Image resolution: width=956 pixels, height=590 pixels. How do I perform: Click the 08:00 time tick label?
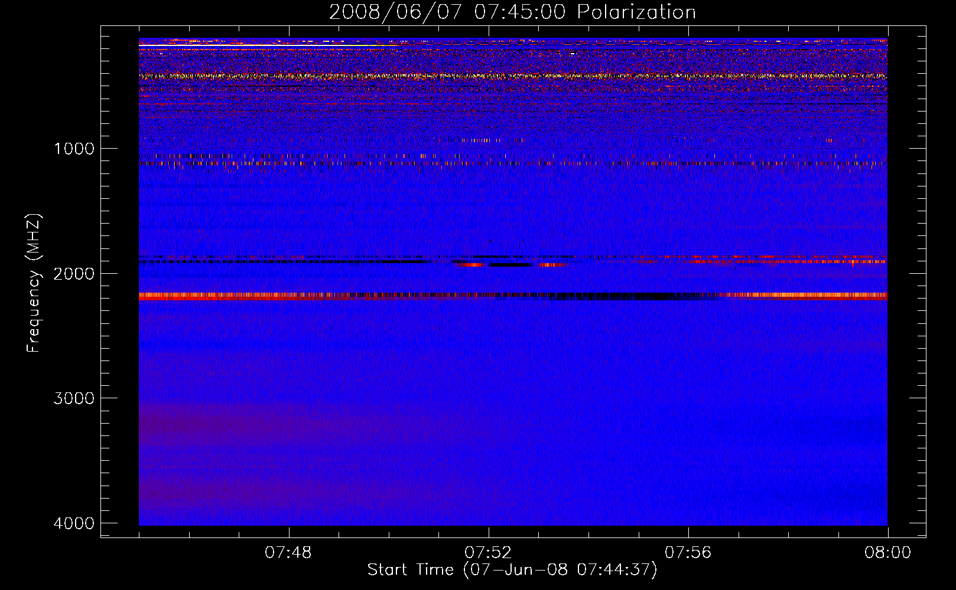[x=887, y=553]
